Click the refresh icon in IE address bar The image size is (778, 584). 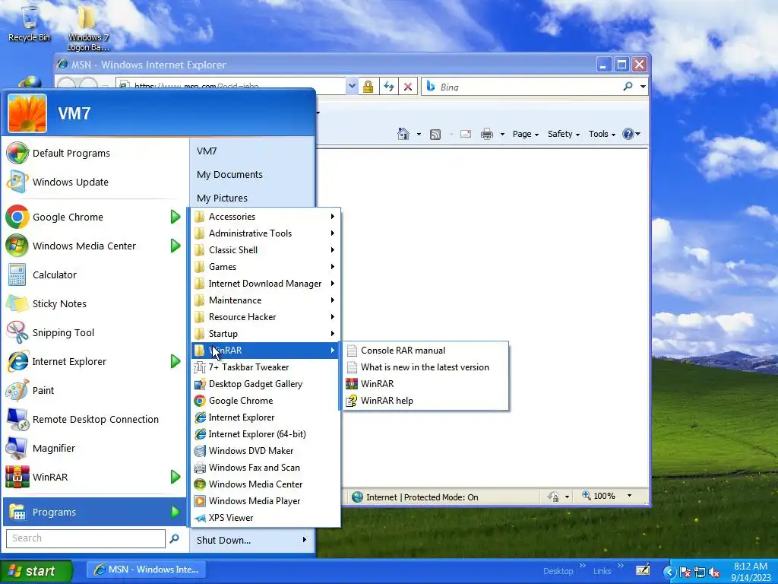pyautogui.click(x=389, y=87)
